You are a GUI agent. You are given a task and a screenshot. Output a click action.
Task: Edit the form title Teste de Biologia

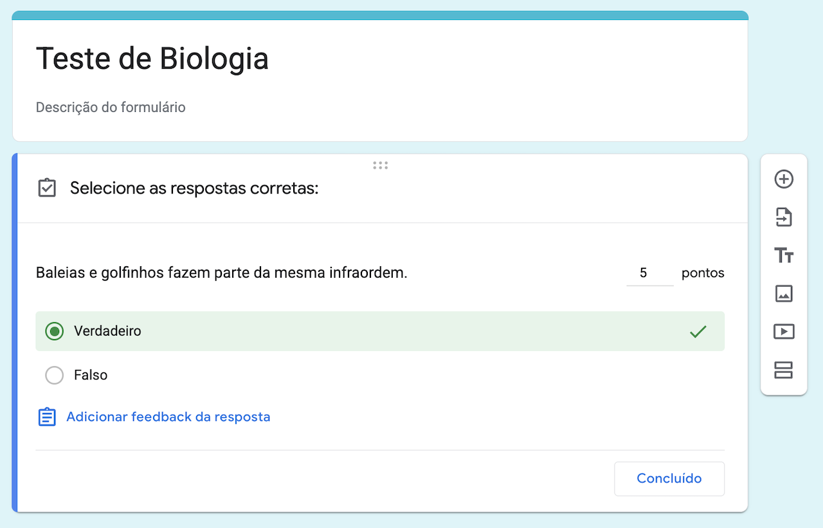(152, 59)
